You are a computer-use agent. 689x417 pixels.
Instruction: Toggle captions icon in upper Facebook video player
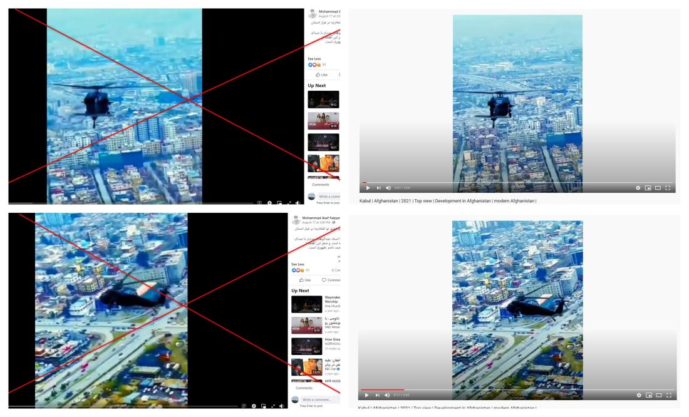(259, 203)
